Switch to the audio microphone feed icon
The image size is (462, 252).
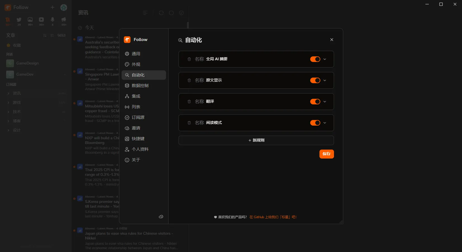tap(52, 20)
